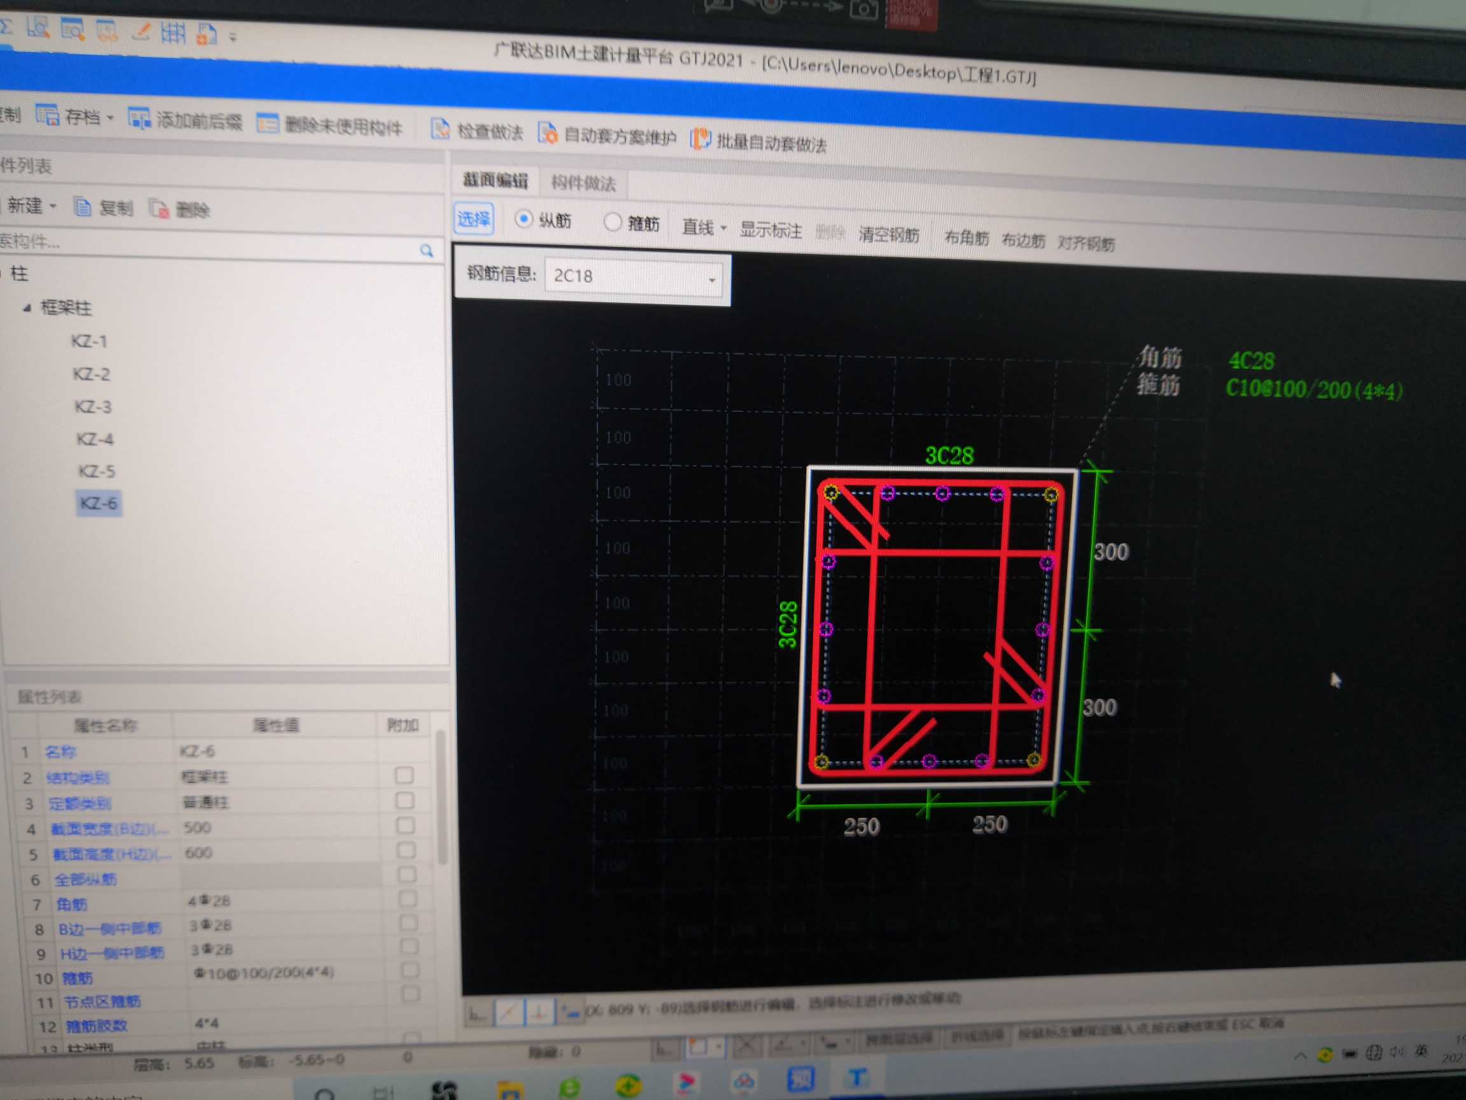Open the green browser icon in taskbar
Screen dimensions: 1466x1100
click(569, 1087)
